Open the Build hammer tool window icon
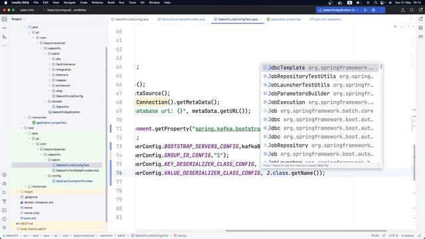This screenshot has width=425, height=239. [x=5, y=201]
